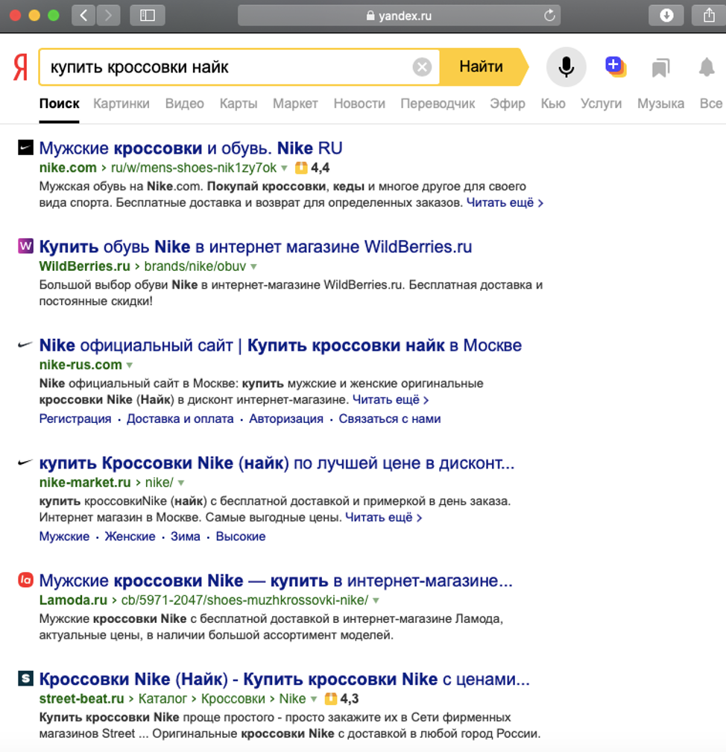Clear the search query field
The image size is (726, 752).
point(422,67)
